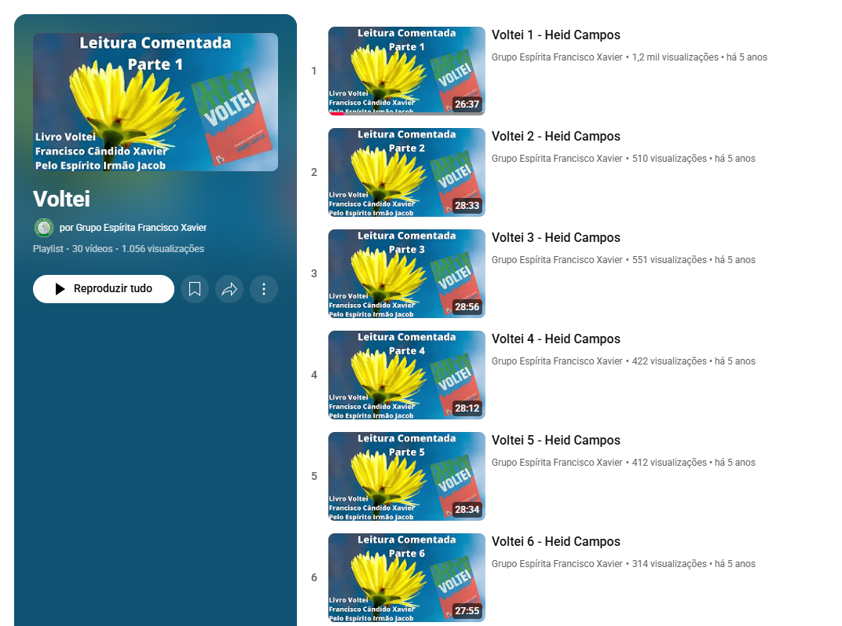Screen dimensions: 842x626
Task: Open the Grupo Espírita Francisco Xavier channel avatar
Action: (x=44, y=228)
